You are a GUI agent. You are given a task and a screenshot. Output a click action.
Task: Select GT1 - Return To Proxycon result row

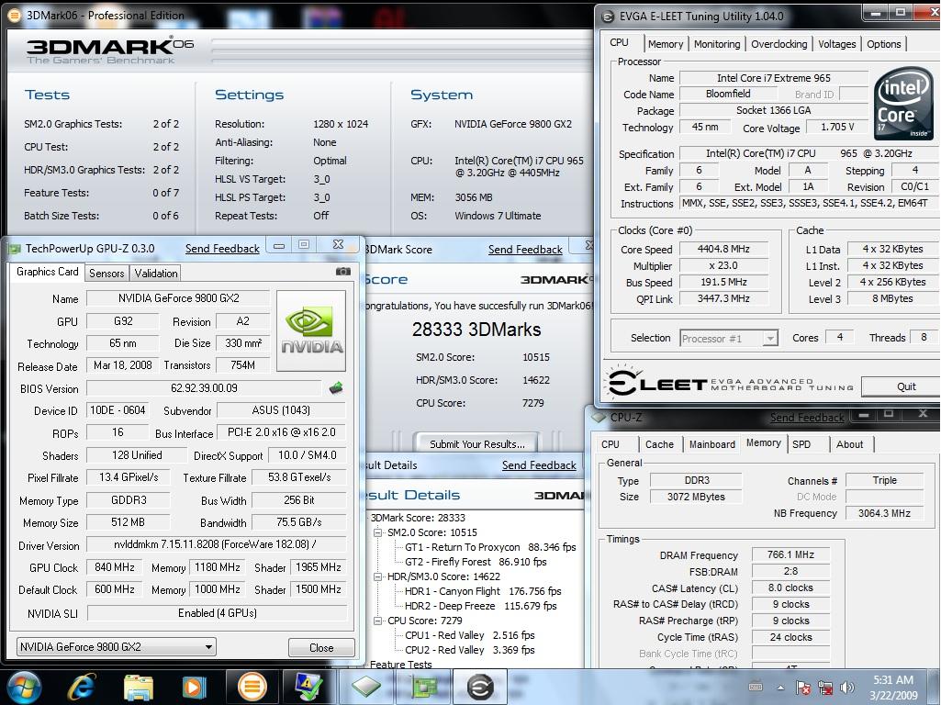(x=490, y=547)
